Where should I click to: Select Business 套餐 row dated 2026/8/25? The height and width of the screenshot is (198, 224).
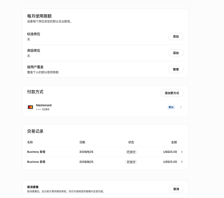pyautogui.click(x=105, y=162)
